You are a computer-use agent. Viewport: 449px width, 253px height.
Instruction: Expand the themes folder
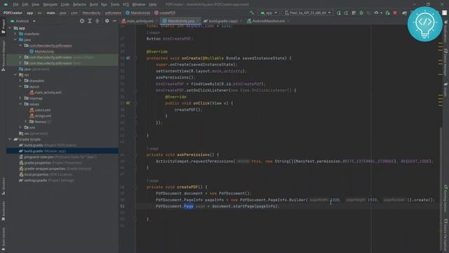pyautogui.click(x=26, y=122)
